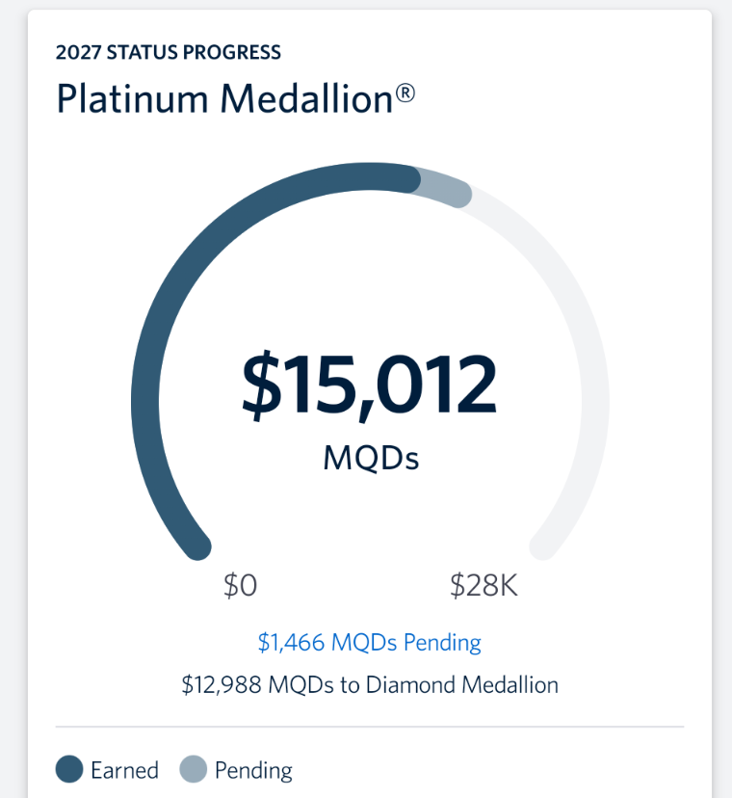732x798 pixels.
Task: Click the Earned legend label
Action: [x=124, y=769]
